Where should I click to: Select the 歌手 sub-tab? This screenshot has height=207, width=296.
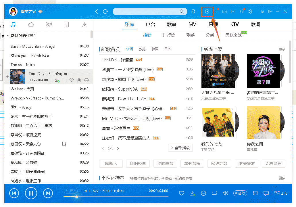point(190,35)
